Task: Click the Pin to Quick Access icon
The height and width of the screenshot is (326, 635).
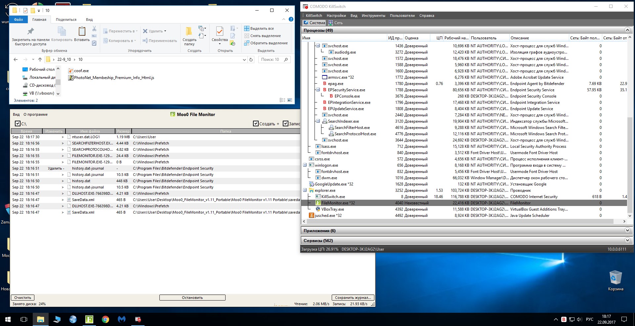Action: click(x=30, y=31)
